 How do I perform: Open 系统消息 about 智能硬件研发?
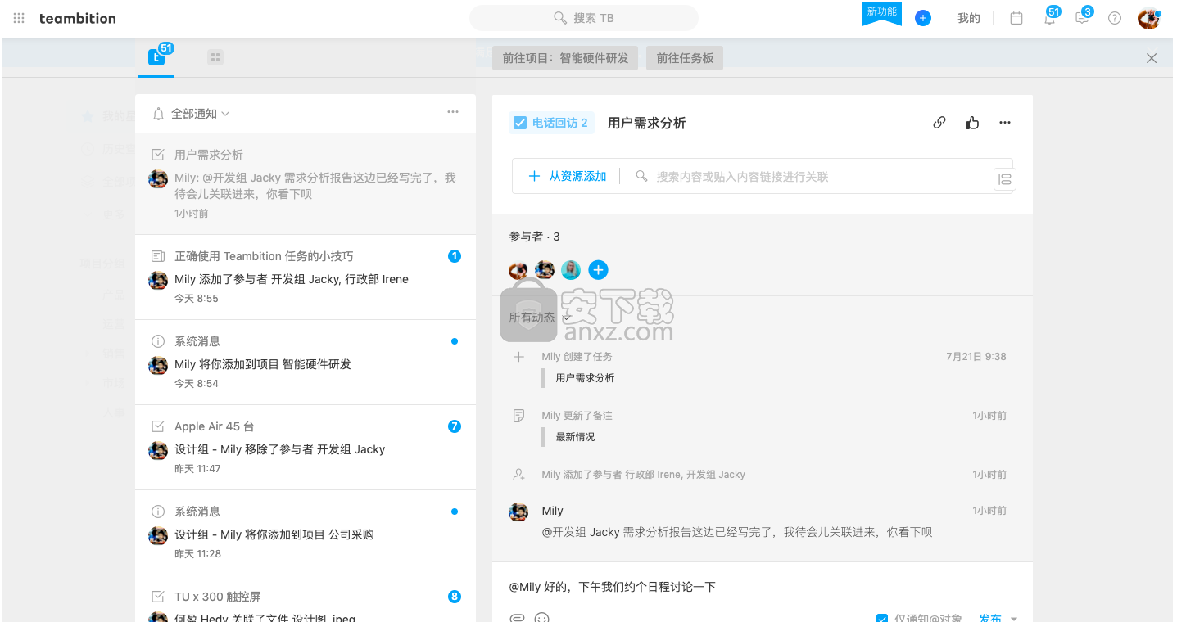coord(306,363)
